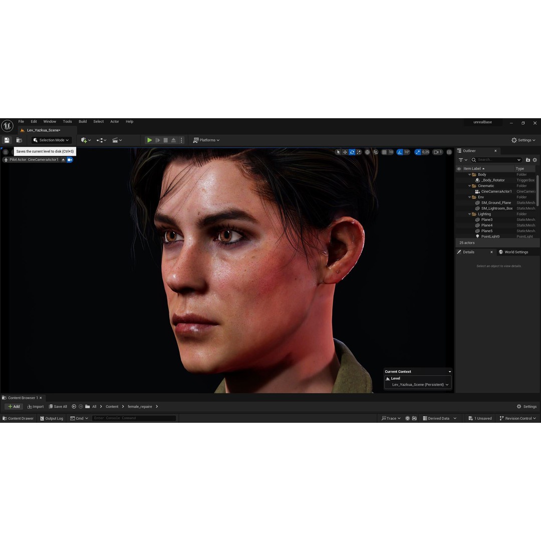Open the File menu
The height and width of the screenshot is (541, 541).
(x=21, y=121)
